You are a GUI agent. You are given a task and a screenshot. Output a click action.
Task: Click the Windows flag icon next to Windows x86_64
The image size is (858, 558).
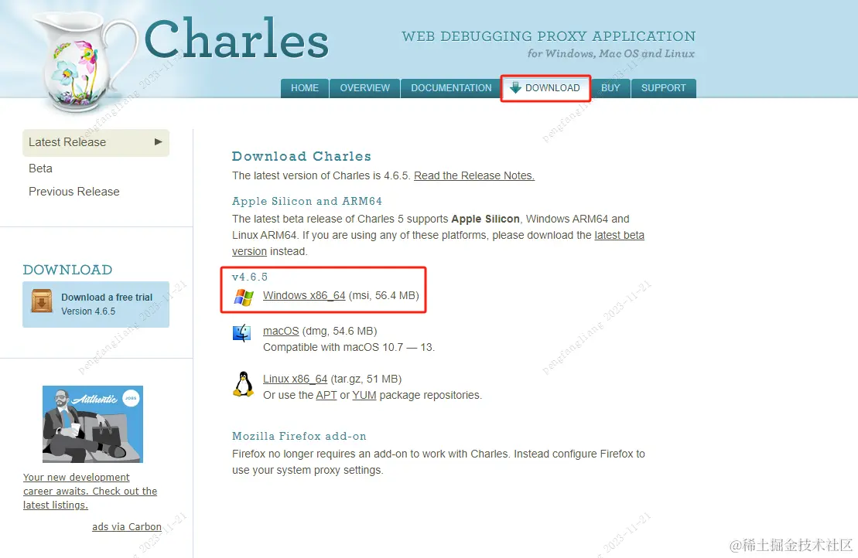pos(244,297)
